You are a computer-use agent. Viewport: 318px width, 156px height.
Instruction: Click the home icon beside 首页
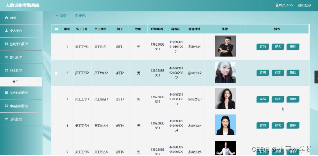point(6,18)
